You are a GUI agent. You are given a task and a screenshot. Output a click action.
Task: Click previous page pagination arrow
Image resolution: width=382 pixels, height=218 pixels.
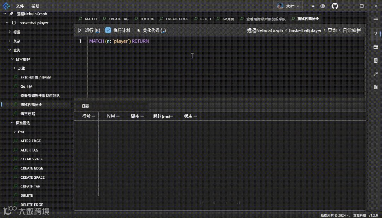point(214,203)
